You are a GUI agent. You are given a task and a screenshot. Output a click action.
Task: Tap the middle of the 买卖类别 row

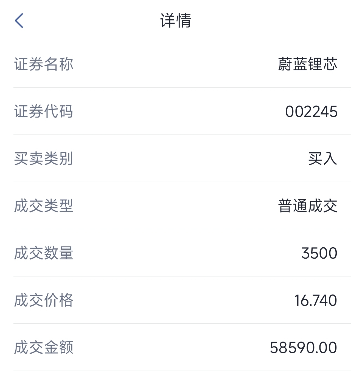(x=176, y=159)
